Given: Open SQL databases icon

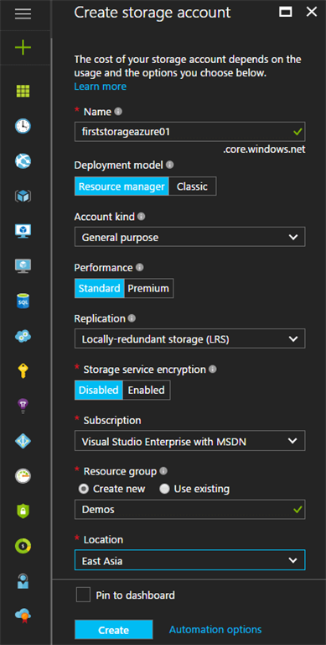Looking at the screenshot, I should (x=23, y=302).
